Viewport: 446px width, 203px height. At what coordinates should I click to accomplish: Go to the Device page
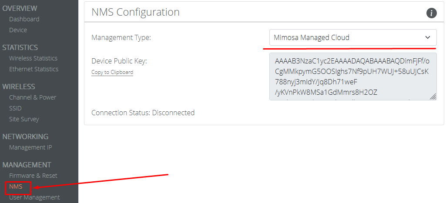(x=18, y=30)
